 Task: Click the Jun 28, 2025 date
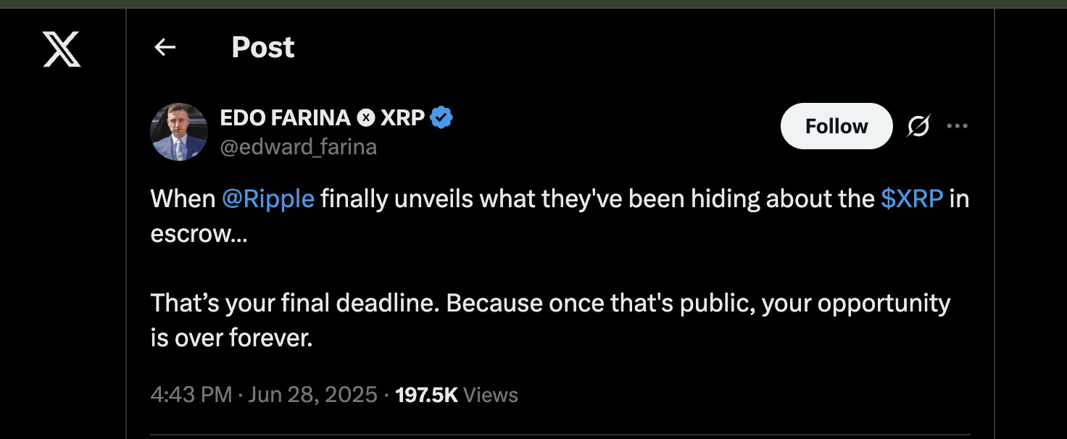(x=312, y=395)
